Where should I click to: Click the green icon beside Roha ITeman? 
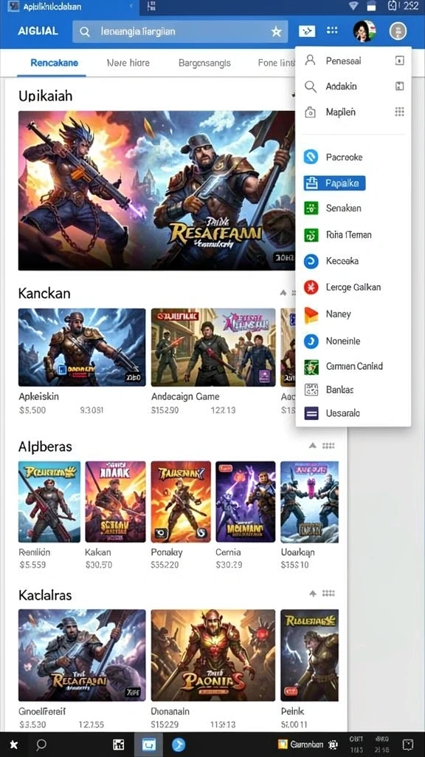[x=311, y=235]
